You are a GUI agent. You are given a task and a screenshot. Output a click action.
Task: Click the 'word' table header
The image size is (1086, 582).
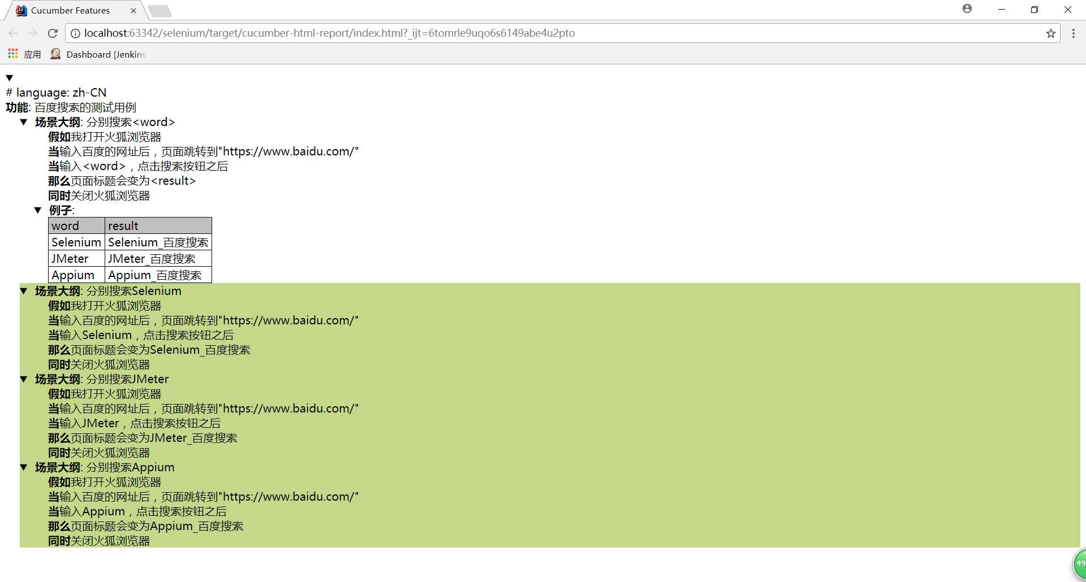[x=76, y=225]
